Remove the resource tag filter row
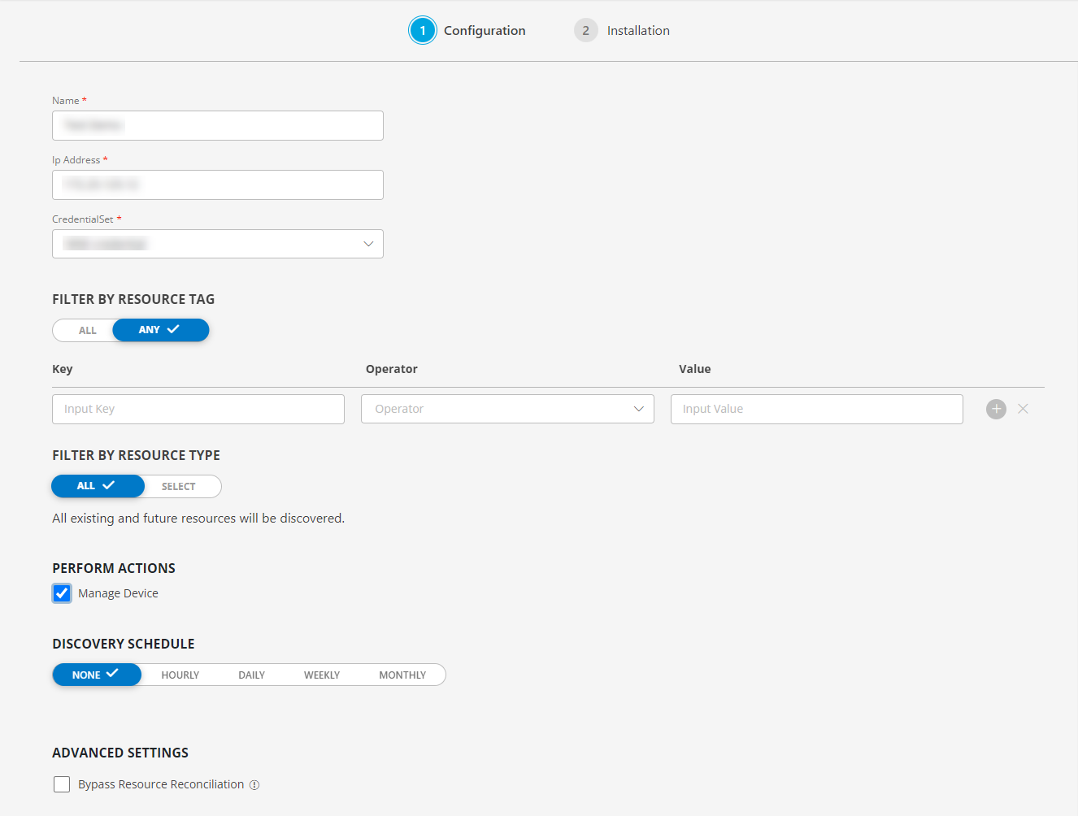 [1023, 409]
